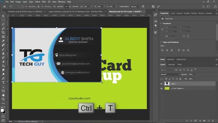Viewport: 218px width, 123px height.
Task: Open the Paragraph panel icon
Action: pos(156,26)
